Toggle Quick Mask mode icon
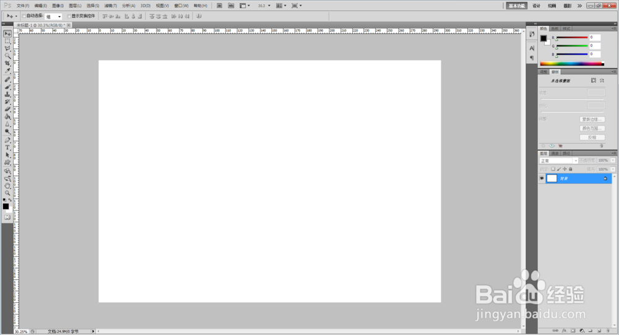The image size is (619, 335). 7,217
